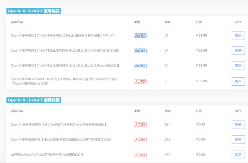Buy the password change tutorial 如何更改OpenAI&ChatGPT账号密码
The height and width of the screenshot is (163, 248).
click(x=238, y=155)
